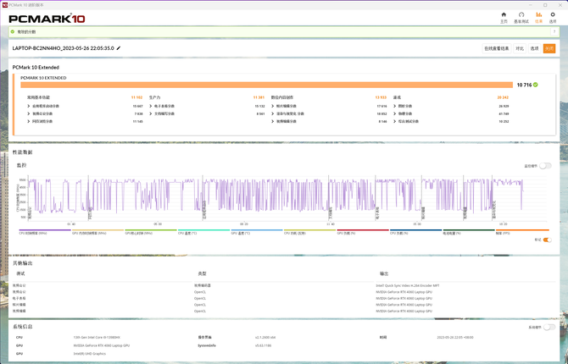568x364 pixels.
Task: Toggle the dark-blue CPU load legend
Action: pos(416,232)
